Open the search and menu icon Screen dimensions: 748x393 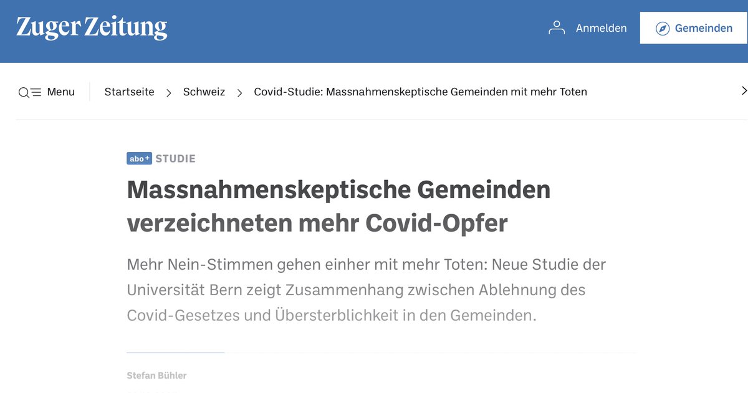(30, 92)
